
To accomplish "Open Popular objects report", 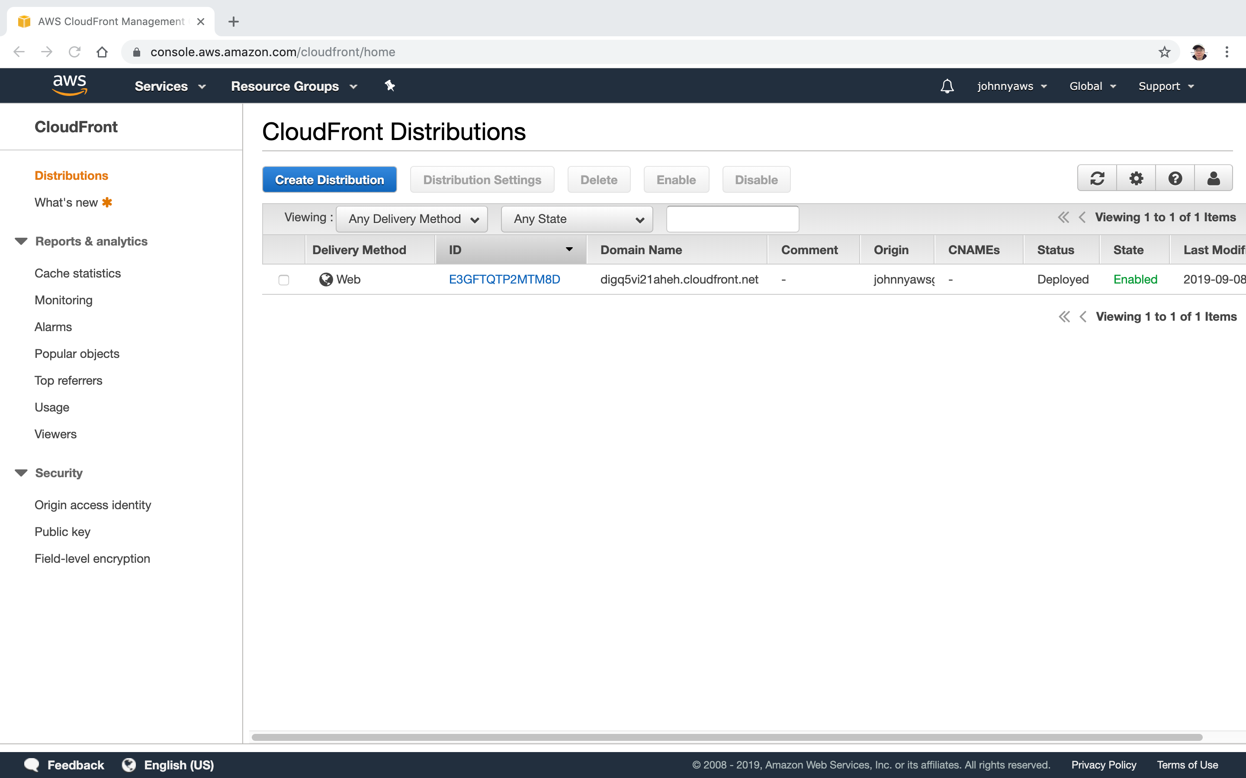I will pyautogui.click(x=77, y=354).
